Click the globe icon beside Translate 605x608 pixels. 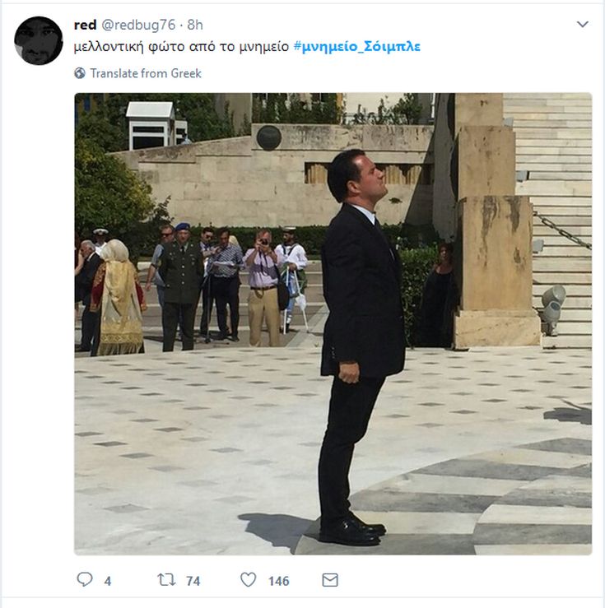click(x=80, y=73)
